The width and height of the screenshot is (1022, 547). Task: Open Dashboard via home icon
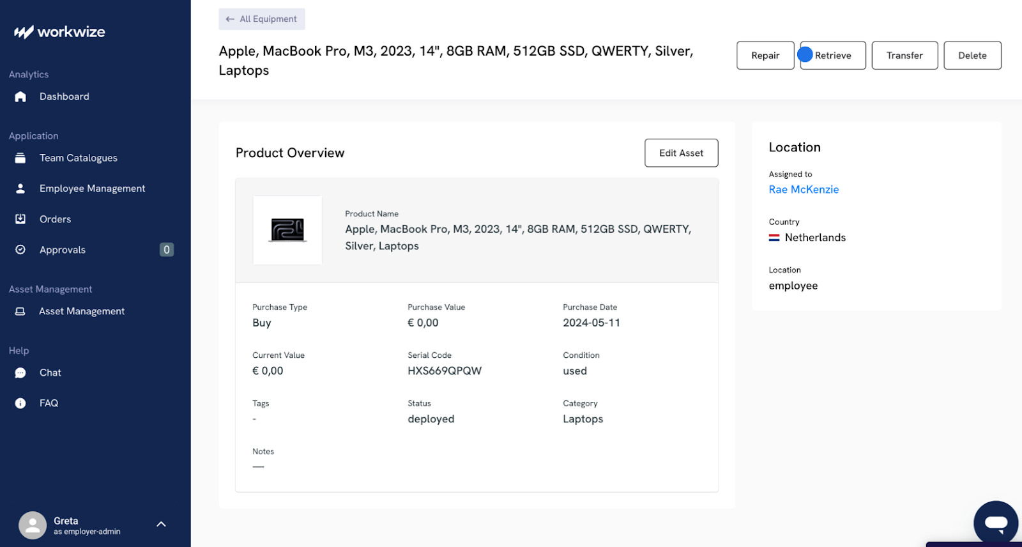pyautogui.click(x=20, y=96)
